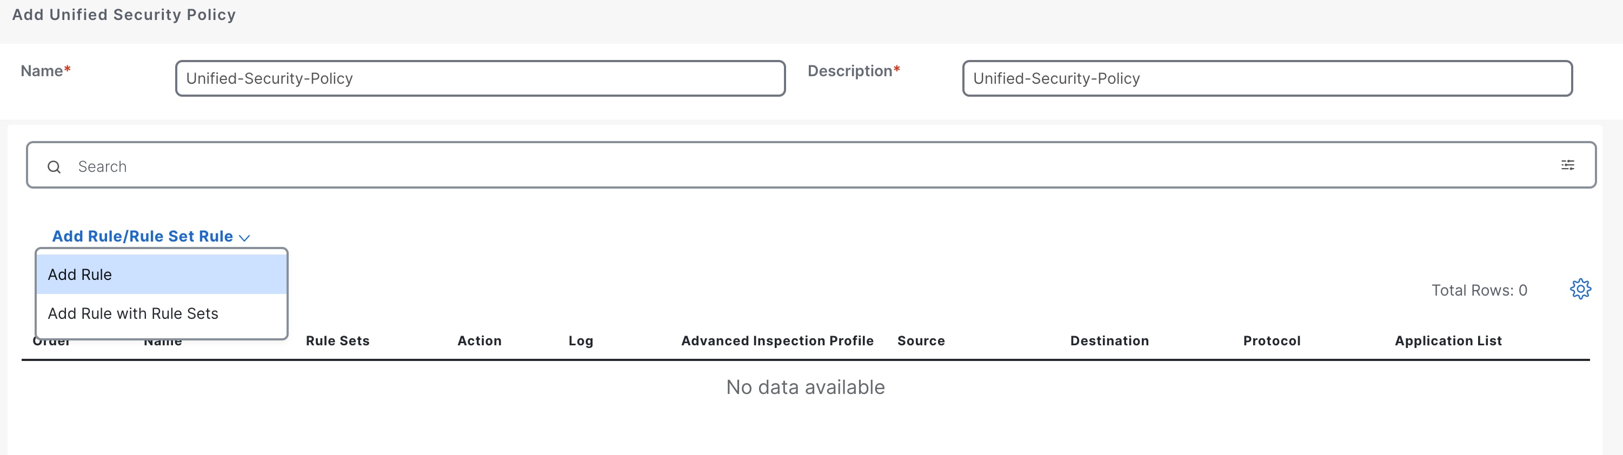Select the Add Rule menu option
This screenshot has height=455, width=1623.
point(161,275)
